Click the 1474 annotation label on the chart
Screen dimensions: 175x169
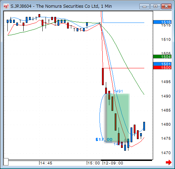118,144
